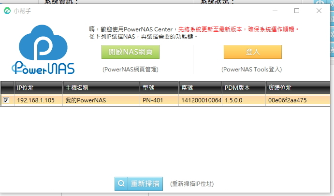Minimize the 小幫手 window
The height and width of the screenshot is (196, 334).
(275, 11)
